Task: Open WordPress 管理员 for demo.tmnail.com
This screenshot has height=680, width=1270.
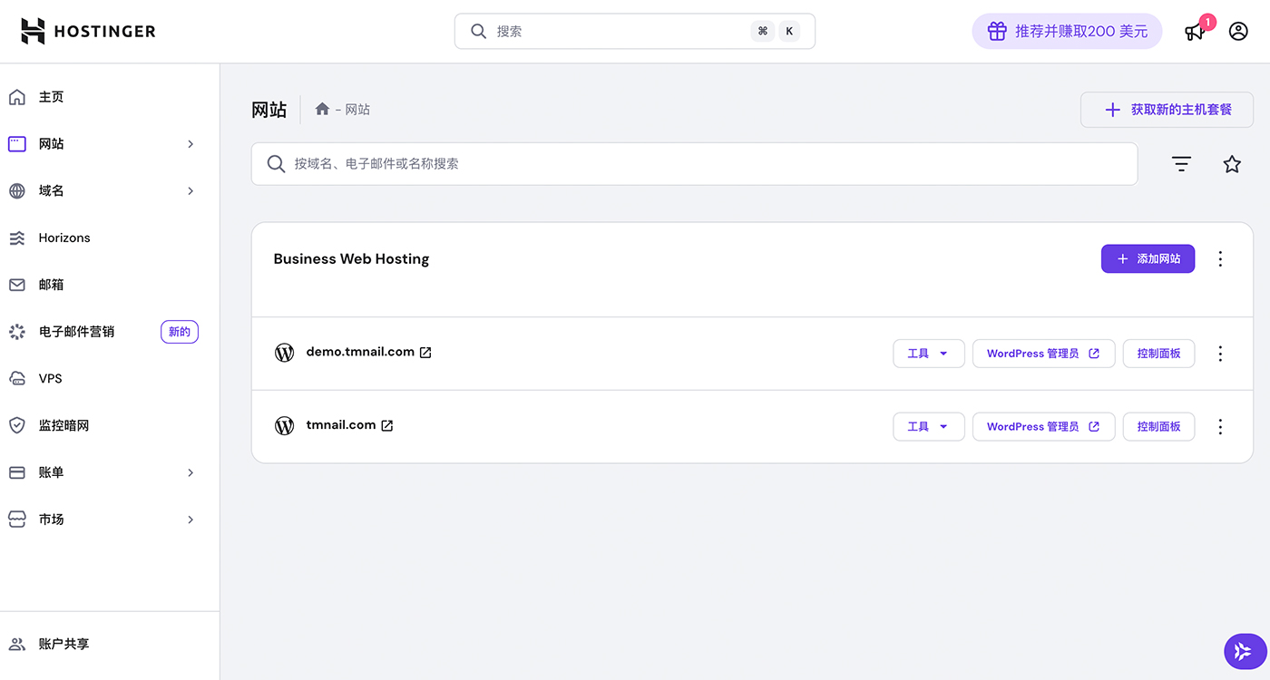Action: click(1044, 354)
